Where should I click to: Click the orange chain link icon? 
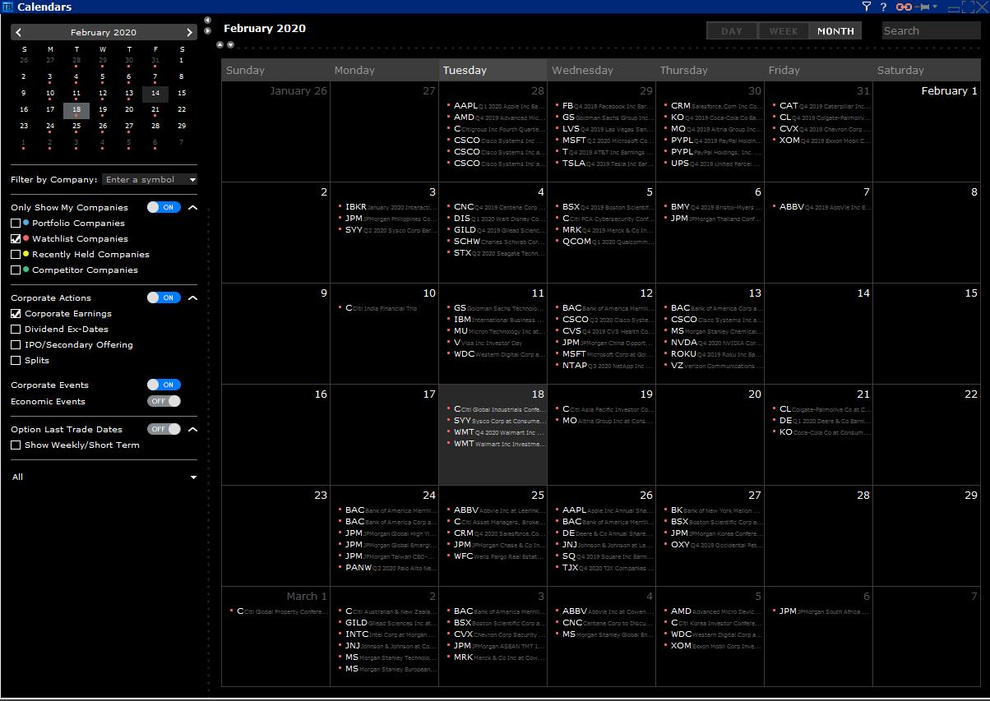pyautogui.click(x=904, y=7)
